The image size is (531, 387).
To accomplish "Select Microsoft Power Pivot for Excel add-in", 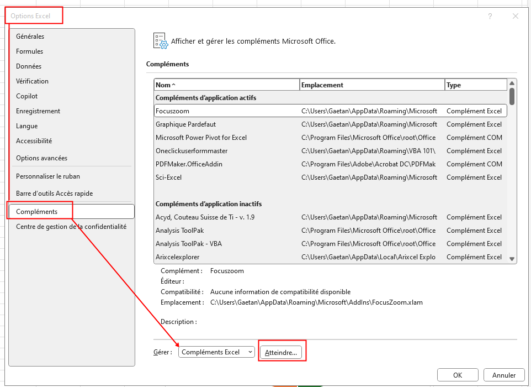I will (201, 138).
